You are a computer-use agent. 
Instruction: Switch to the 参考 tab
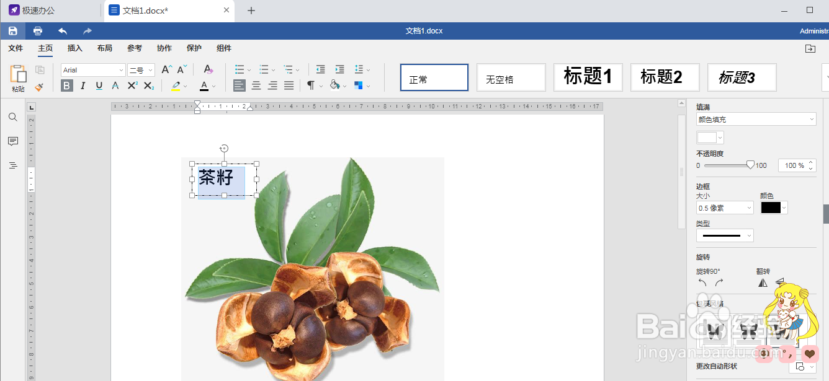click(x=135, y=48)
